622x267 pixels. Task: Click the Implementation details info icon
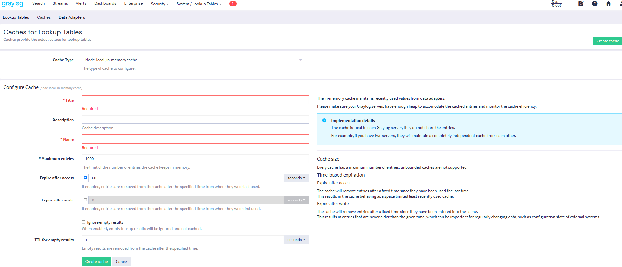(324, 120)
